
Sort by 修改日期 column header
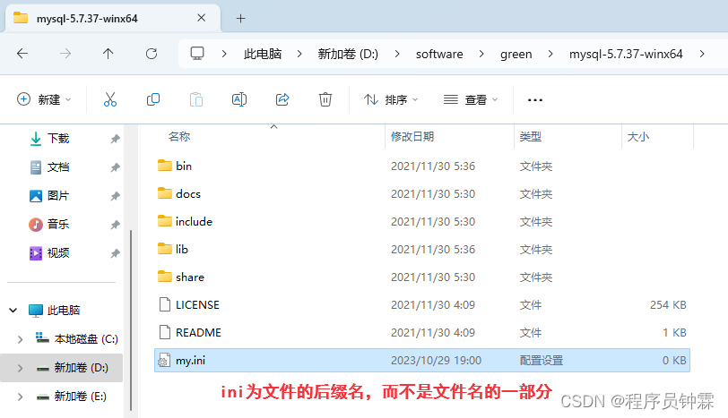point(412,137)
